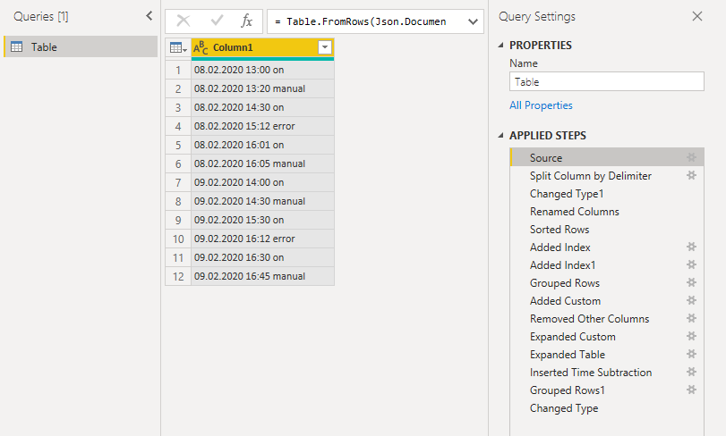Collapse the Queries pane with the chevron

coord(149,16)
